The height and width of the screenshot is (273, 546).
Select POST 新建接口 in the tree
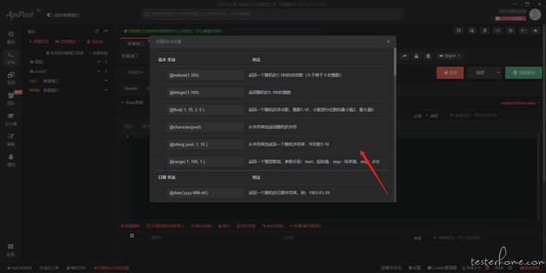click(44, 90)
